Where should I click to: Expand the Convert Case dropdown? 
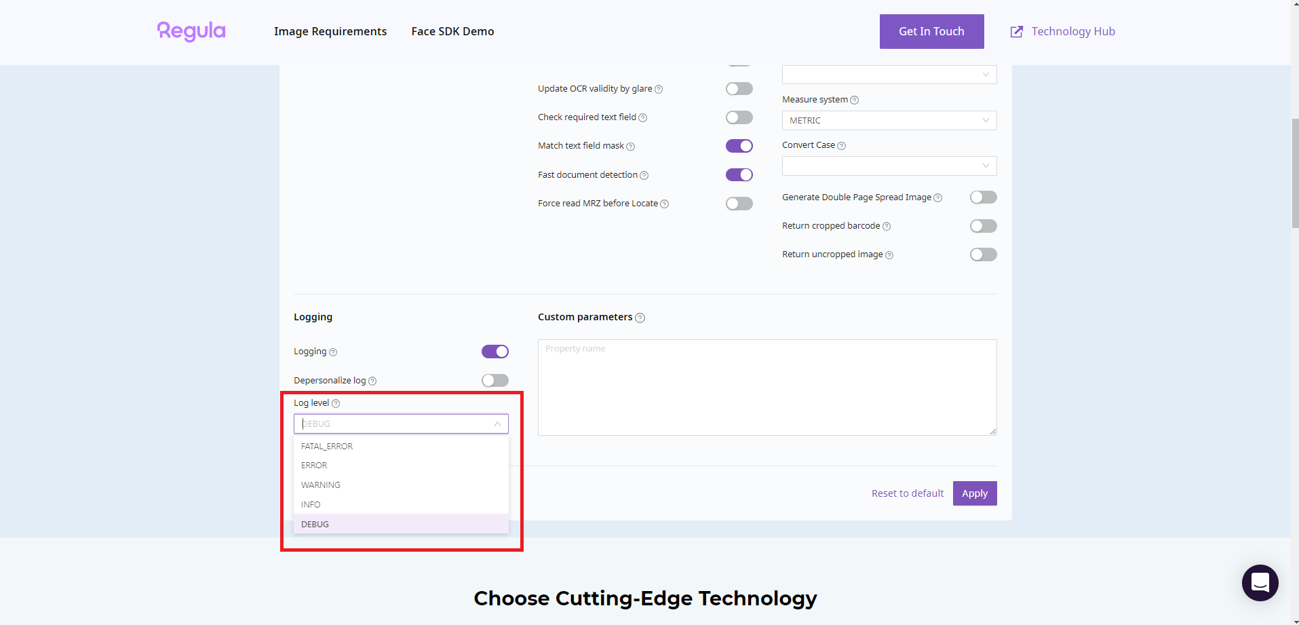click(889, 166)
